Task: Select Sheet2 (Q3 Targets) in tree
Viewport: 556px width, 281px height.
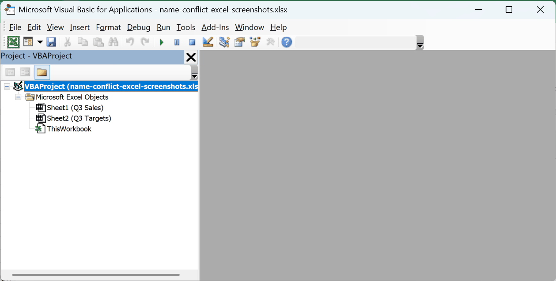Action: click(79, 118)
